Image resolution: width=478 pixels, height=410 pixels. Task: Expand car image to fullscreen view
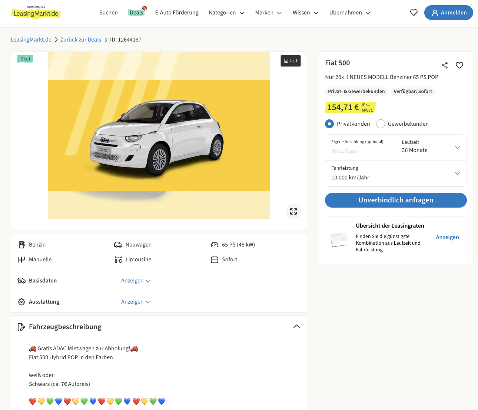coord(293,211)
